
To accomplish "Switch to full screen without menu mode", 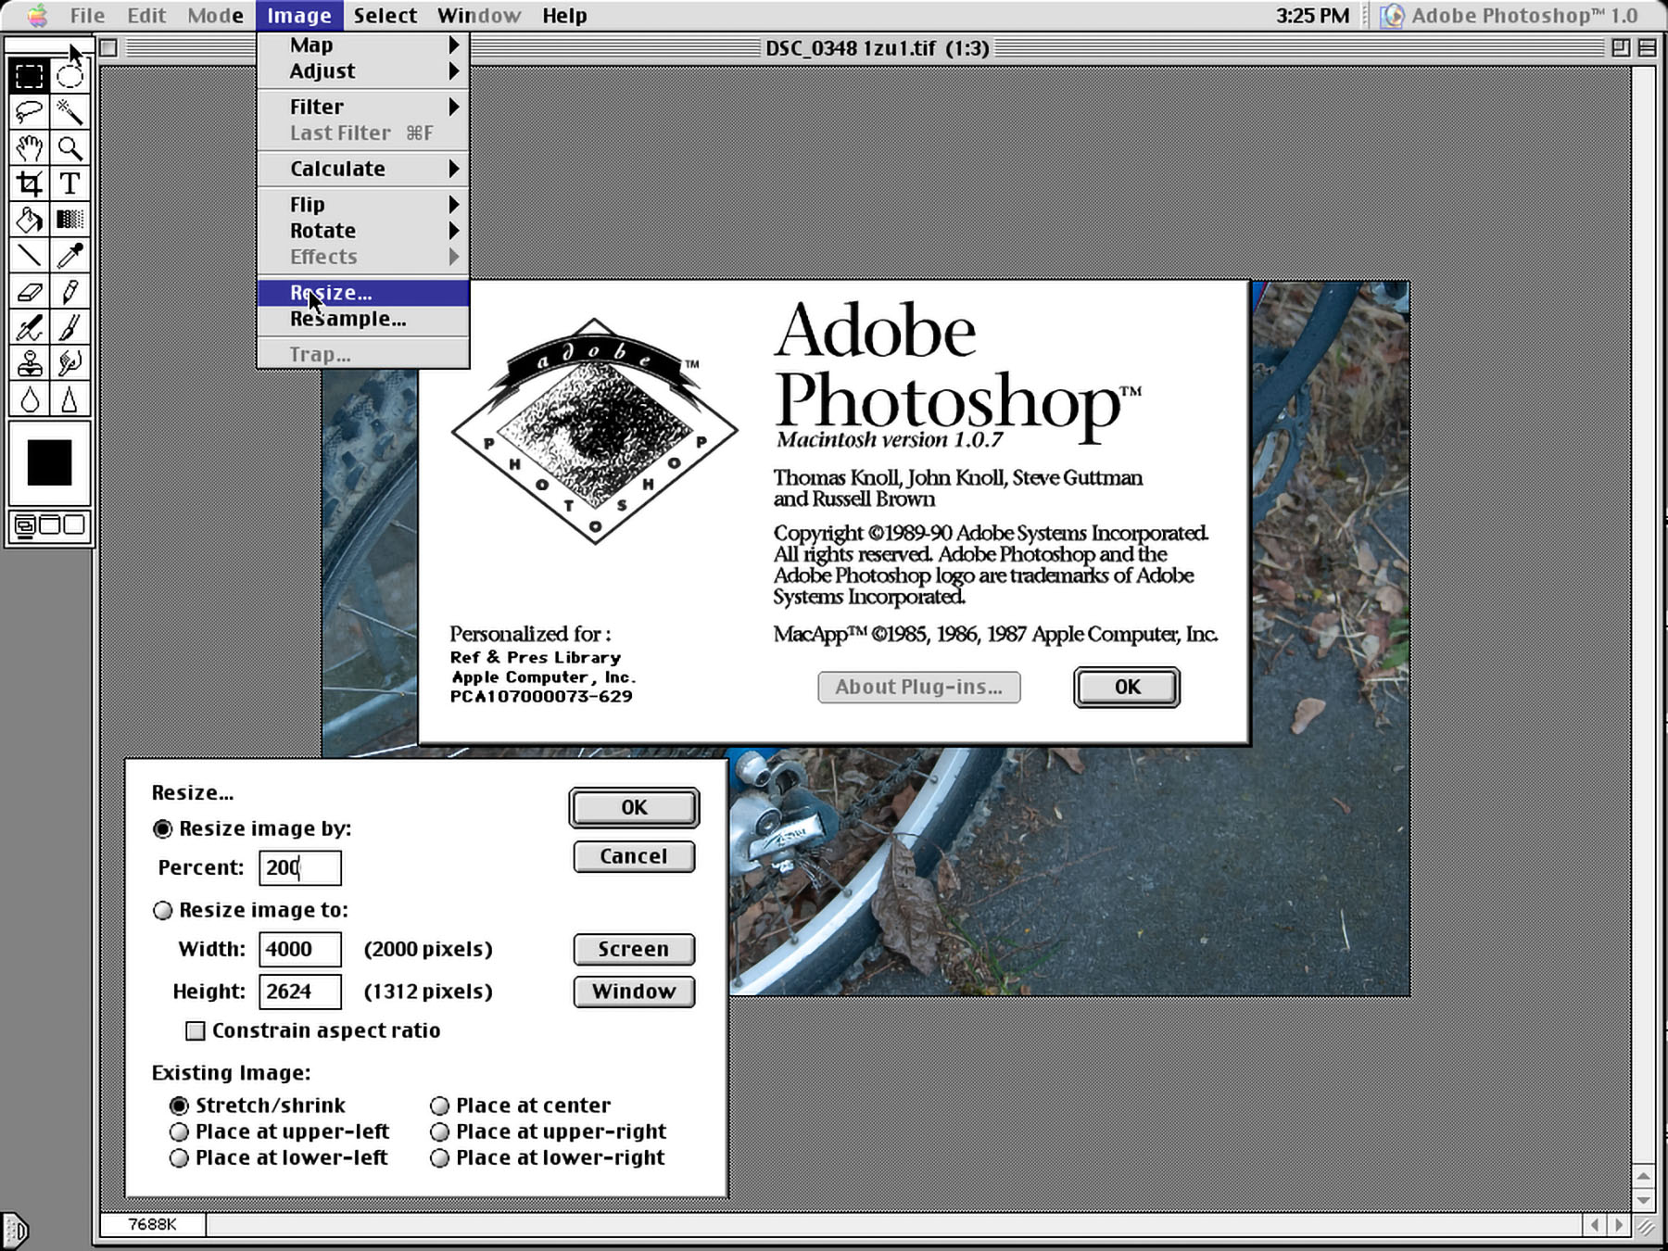I will pyautogui.click(x=74, y=526).
